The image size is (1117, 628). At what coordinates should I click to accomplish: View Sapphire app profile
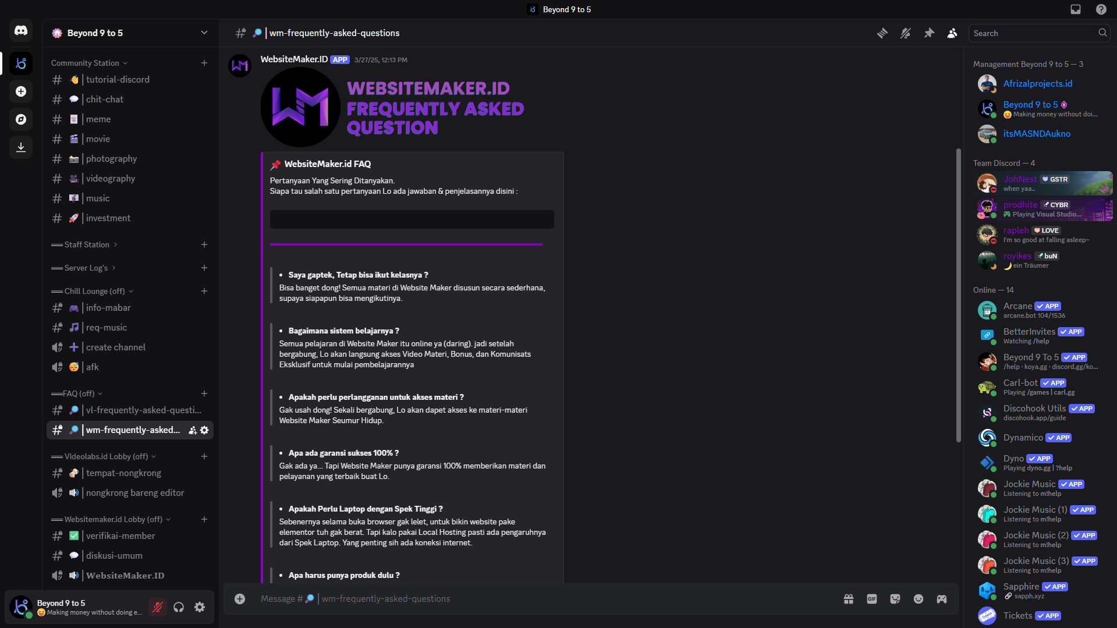1043,591
